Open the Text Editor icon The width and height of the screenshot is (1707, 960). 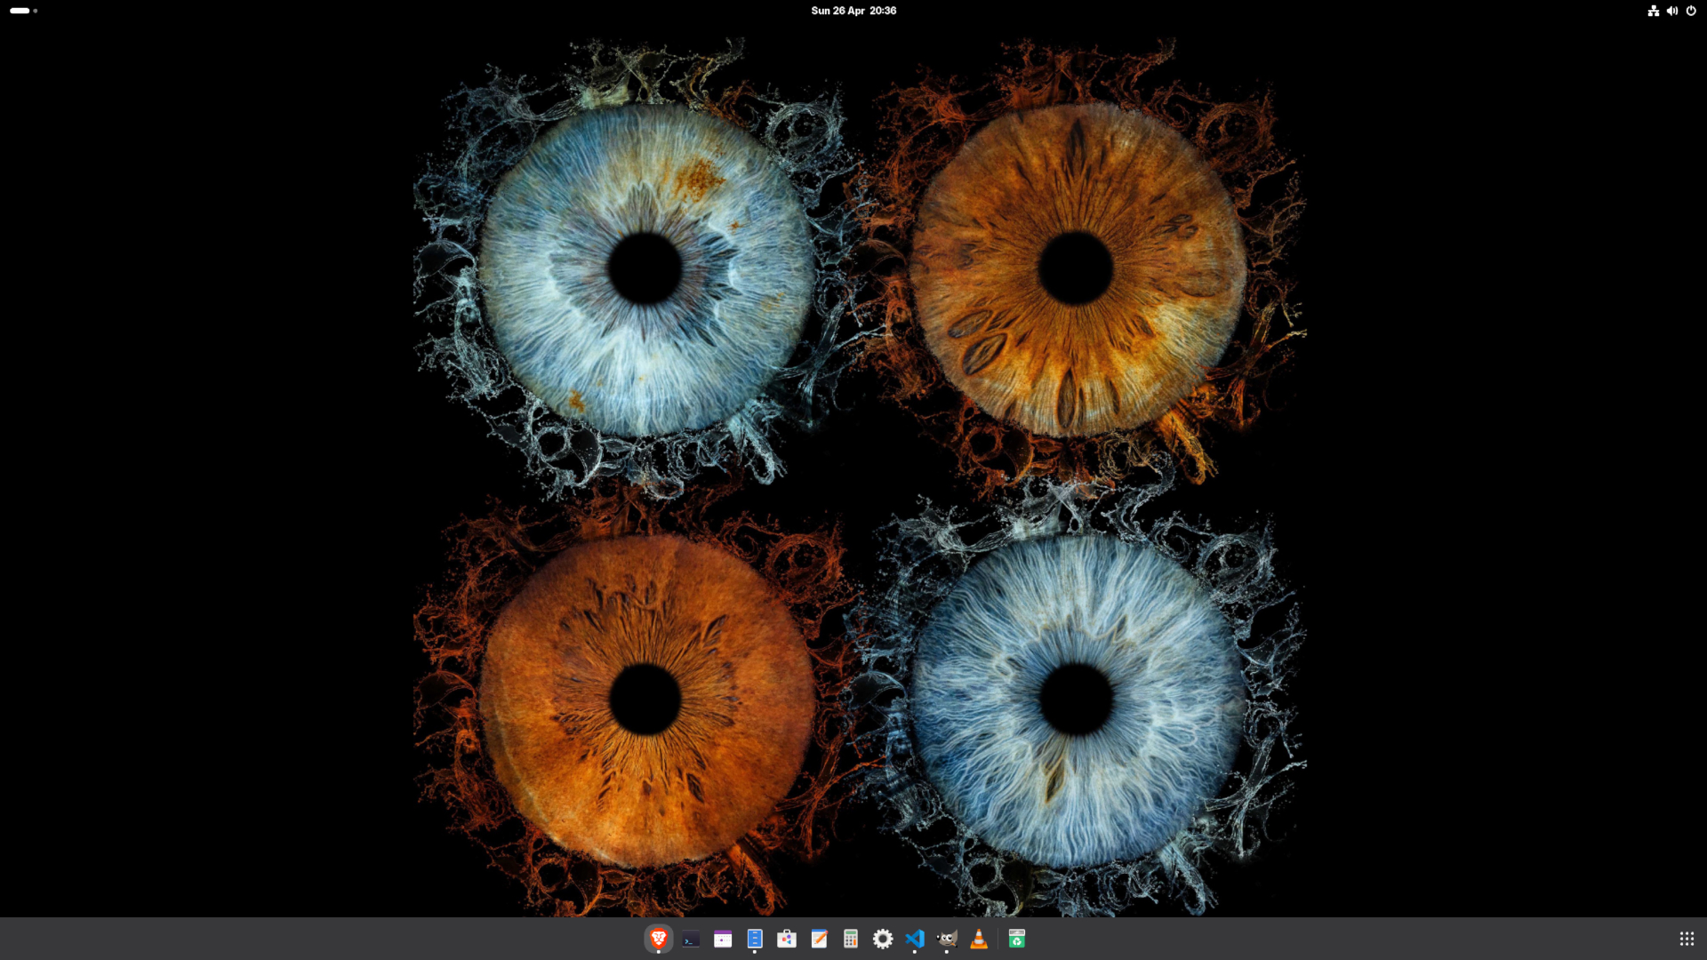(x=819, y=939)
